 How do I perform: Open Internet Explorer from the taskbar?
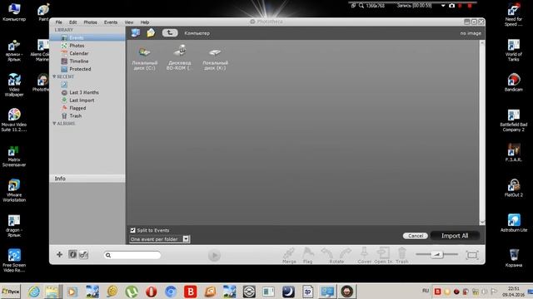coord(34,292)
